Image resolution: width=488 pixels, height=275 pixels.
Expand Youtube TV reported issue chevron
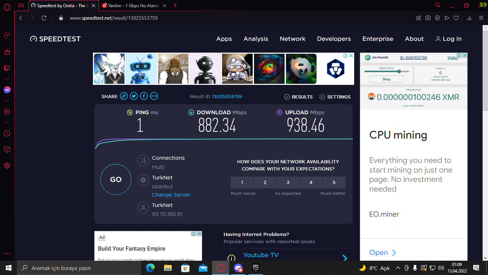[345, 258]
